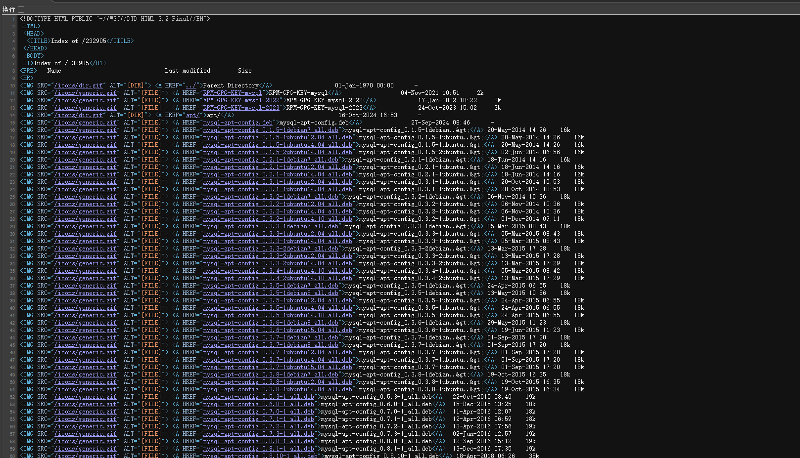
Task: Open mysql-apt-config_0.3.6-1debian8_all.deb href link
Action: tap(271, 323)
